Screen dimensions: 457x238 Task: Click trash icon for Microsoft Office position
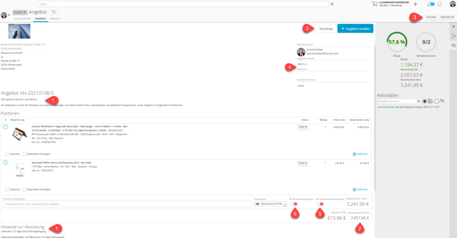click(x=354, y=190)
